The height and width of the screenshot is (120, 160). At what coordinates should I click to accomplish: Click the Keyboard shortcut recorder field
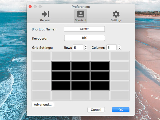point(84,38)
